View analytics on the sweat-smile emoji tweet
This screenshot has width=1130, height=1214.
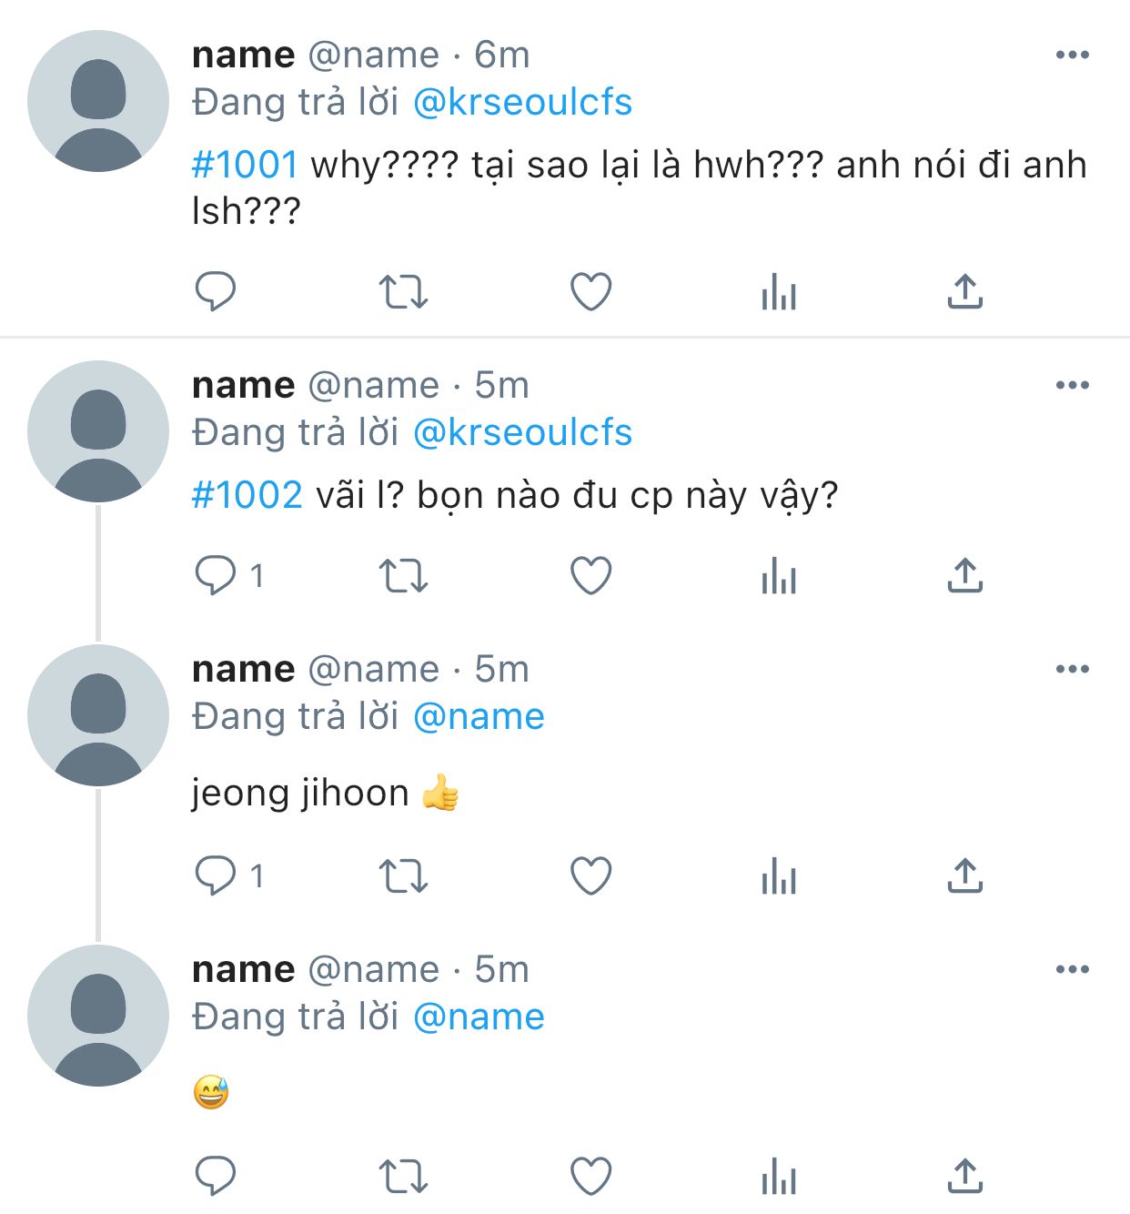click(779, 1176)
